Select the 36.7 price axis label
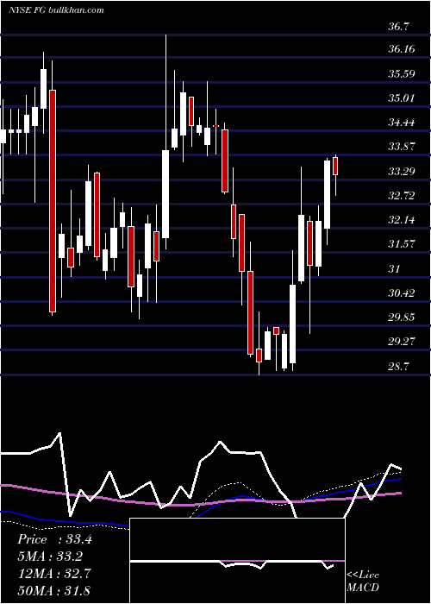 [399, 27]
